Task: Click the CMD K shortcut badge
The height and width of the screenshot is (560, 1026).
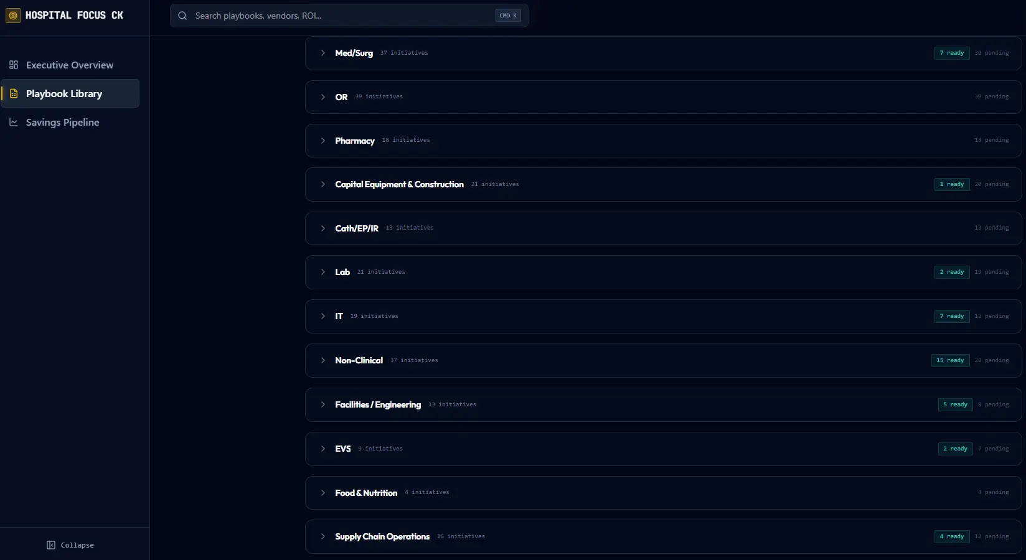Action: 508,16
